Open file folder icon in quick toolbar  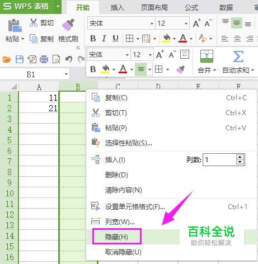[7, 59]
